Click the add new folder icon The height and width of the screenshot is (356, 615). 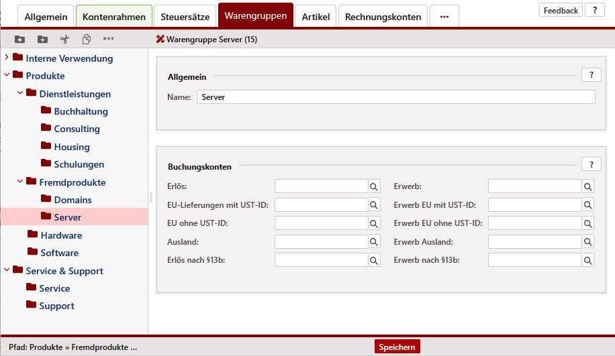point(42,40)
